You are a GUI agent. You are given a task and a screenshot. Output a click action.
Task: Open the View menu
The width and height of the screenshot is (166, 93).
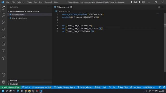pos(29,2)
